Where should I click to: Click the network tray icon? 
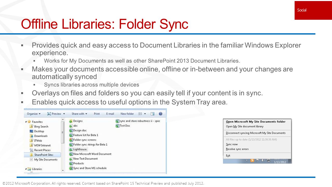269,160
